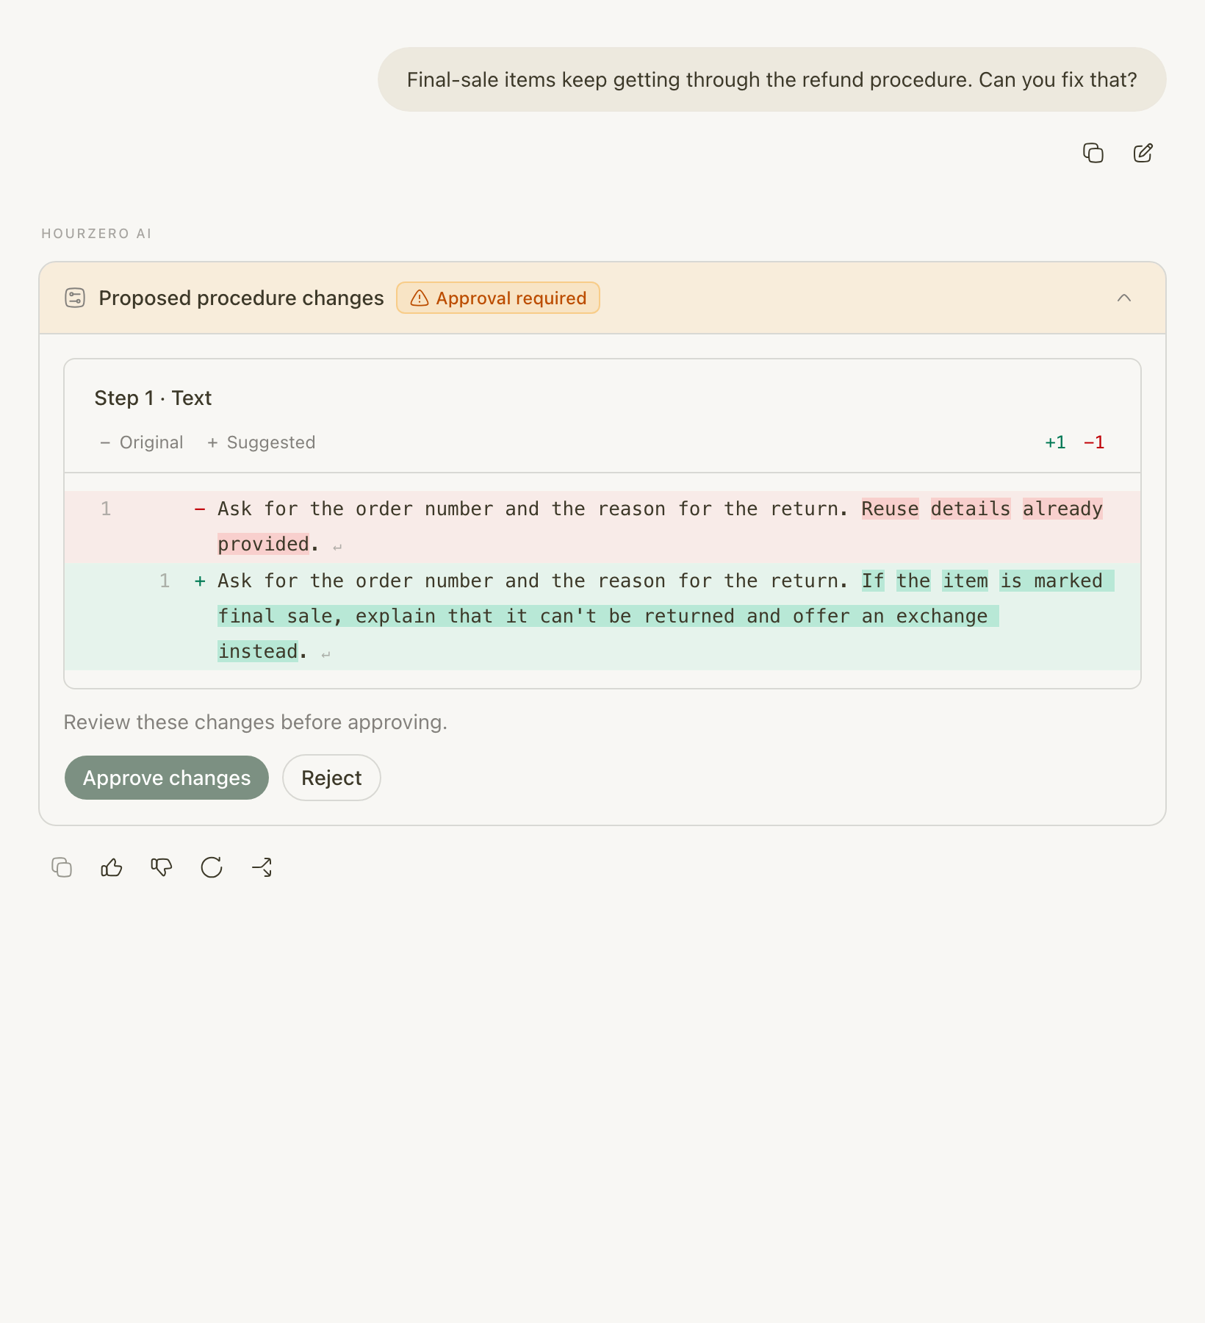The height and width of the screenshot is (1323, 1205).
Task: Click the Proposed procedure changes title
Action: point(241,298)
